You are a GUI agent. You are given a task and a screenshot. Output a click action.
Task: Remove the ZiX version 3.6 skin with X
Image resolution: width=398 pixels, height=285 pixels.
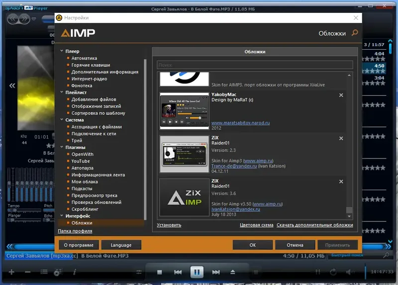point(341,181)
